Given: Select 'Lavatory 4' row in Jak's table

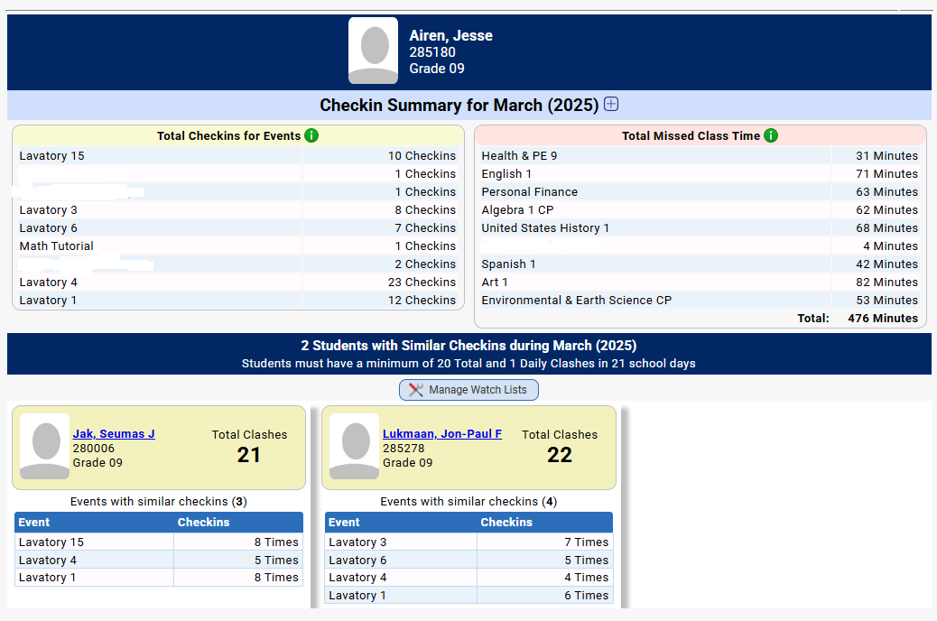Looking at the screenshot, I should tap(159, 560).
